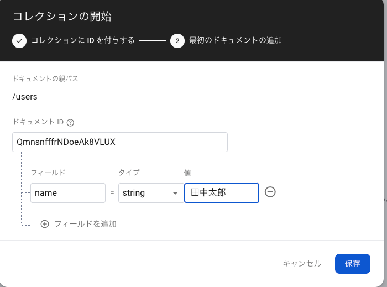Screen dimensions: 387x287
Task: Click the value input with 田中太郎
Action: pos(221,193)
